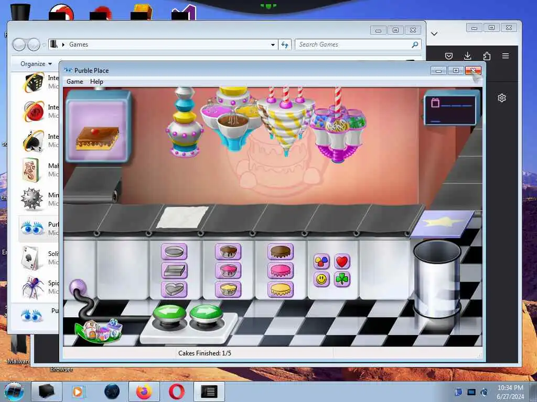Add the green clover decoration
The image size is (537, 402).
(342, 280)
